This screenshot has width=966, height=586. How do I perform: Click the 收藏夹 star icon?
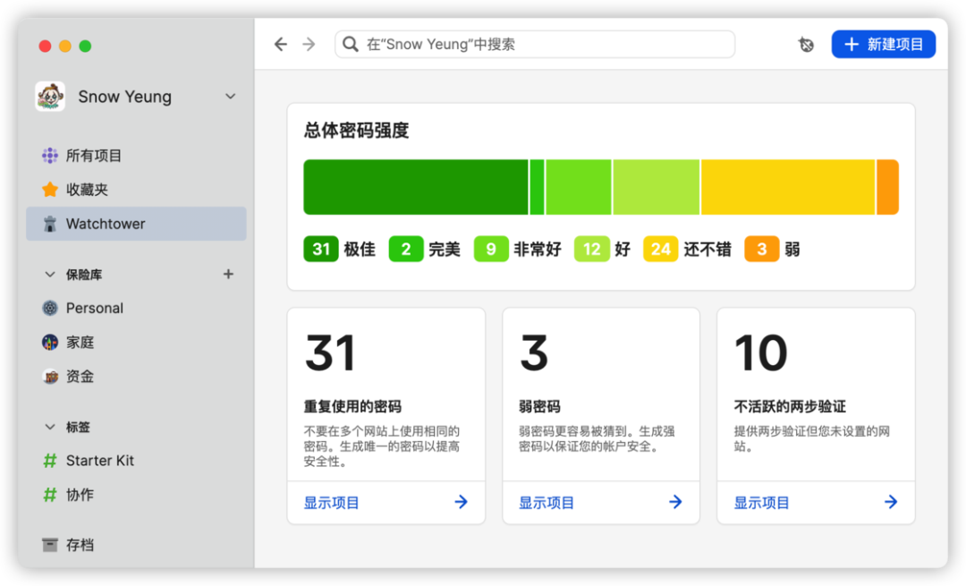pyautogui.click(x=50, y=190)
